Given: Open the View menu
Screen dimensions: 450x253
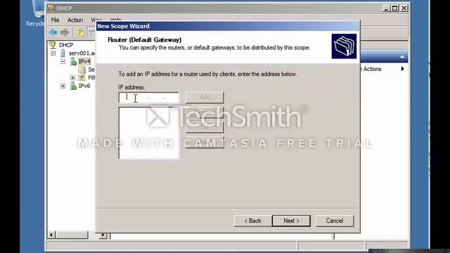Looking at the screenshot, I should [x=96, y=20].
